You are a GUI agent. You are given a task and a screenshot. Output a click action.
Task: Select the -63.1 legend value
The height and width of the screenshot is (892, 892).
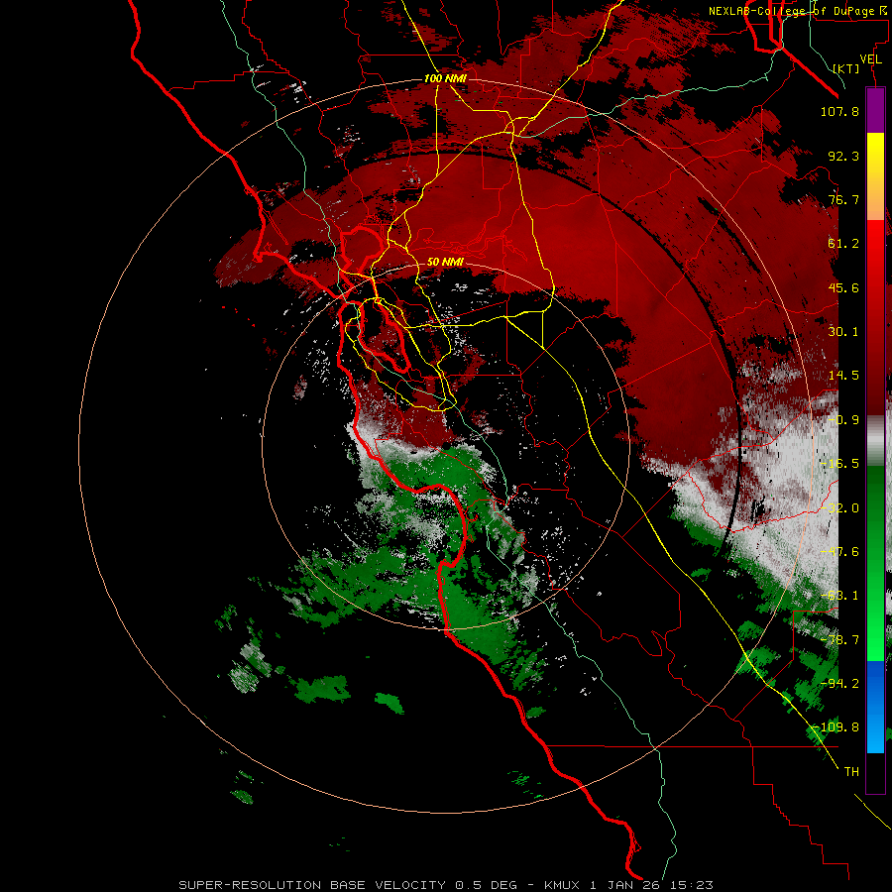pyautogui.click(x=839, y=596)
